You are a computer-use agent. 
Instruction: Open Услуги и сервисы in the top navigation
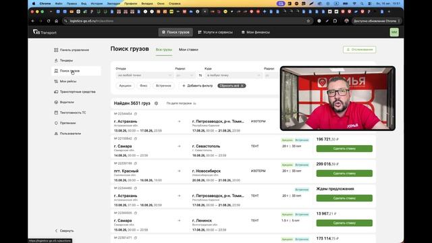point(215,32)
